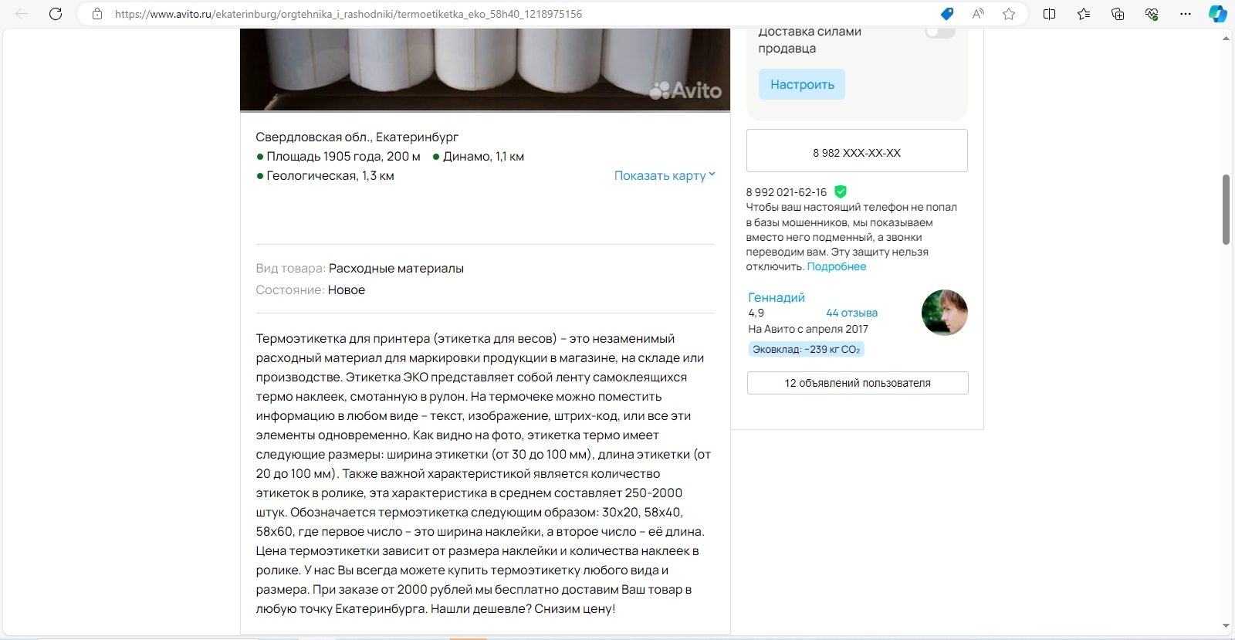Click the product photo of label rolls
The height and width of the screenshot is (640, 1235).
(485, 69)
